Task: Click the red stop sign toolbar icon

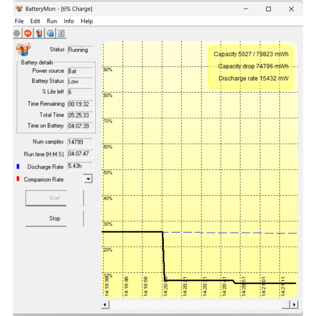Action: 28,33
